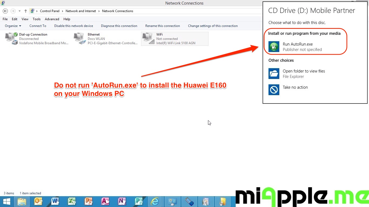Screen dimensions: 369x207
Task: Expand the Organize dropdown
Action: (x=13, y=26)
